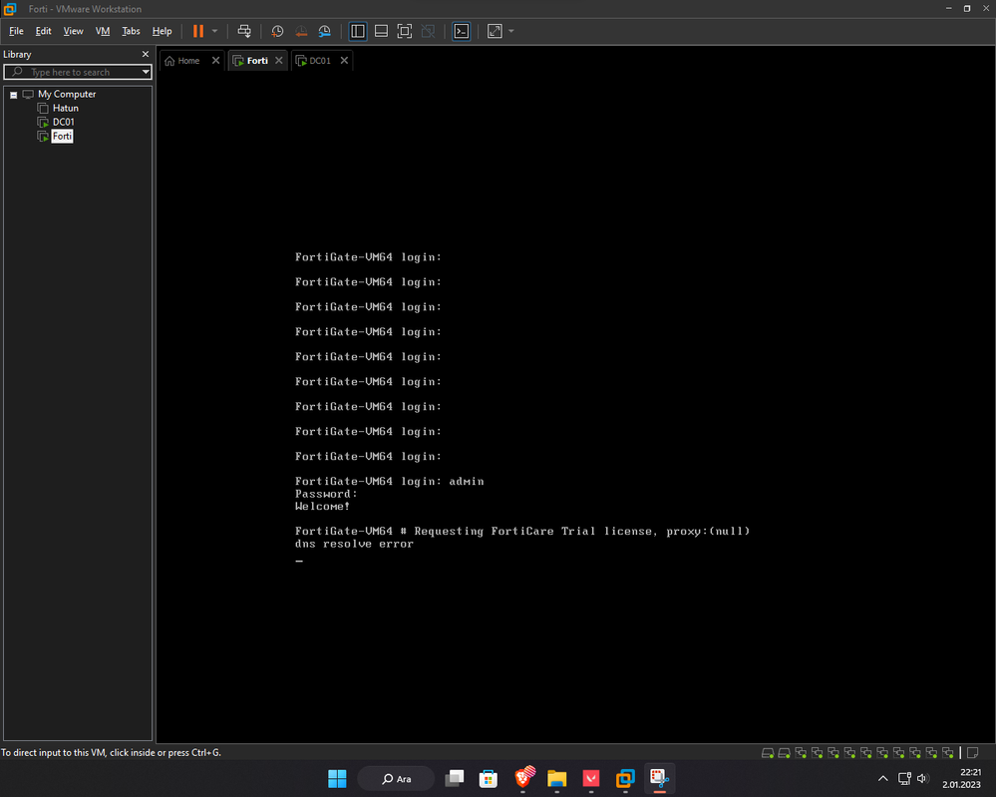Toggle the library sidebar view
996x797 pixels.
click(x=358, y=31)
